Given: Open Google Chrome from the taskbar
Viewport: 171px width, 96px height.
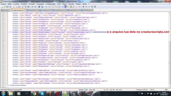Looking at the screenshot, I should tap(34, 94).
